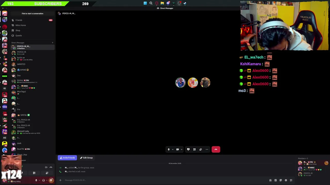Open DM with BeatTN

32,149
